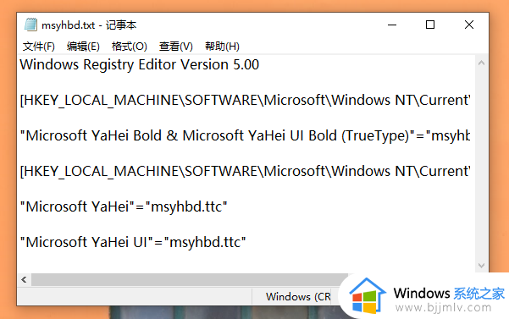The width and height of the screenshot is (509, 319).
Task: Open the 编辑(E) menu
Action: coord(83,47)
